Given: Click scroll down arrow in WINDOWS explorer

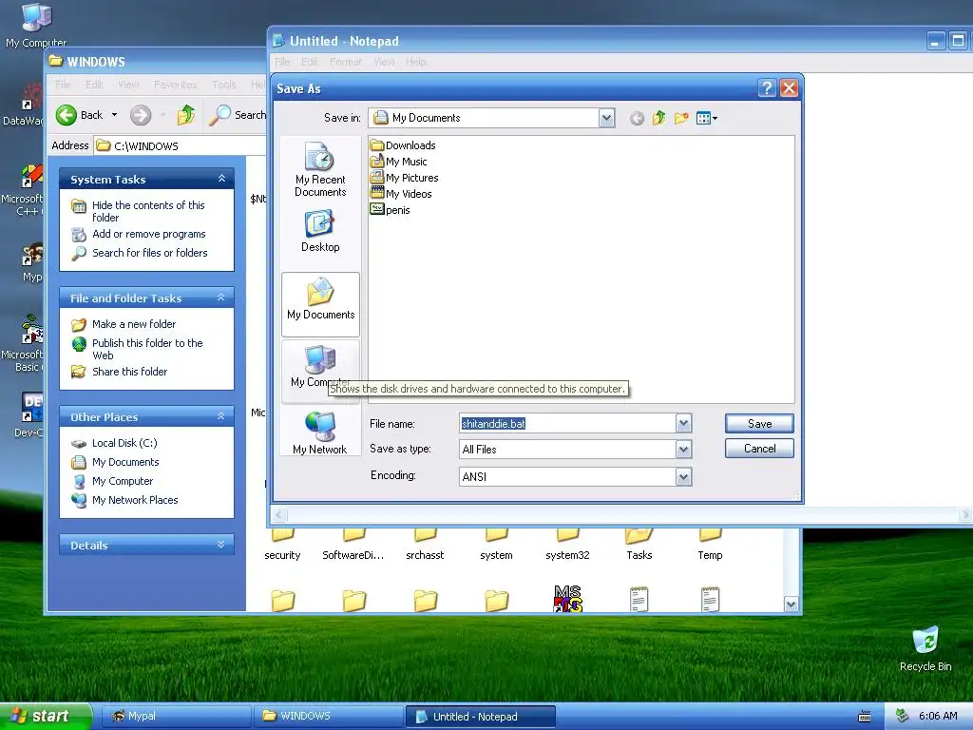Looking at the screenshot, I should pos(791,604).
